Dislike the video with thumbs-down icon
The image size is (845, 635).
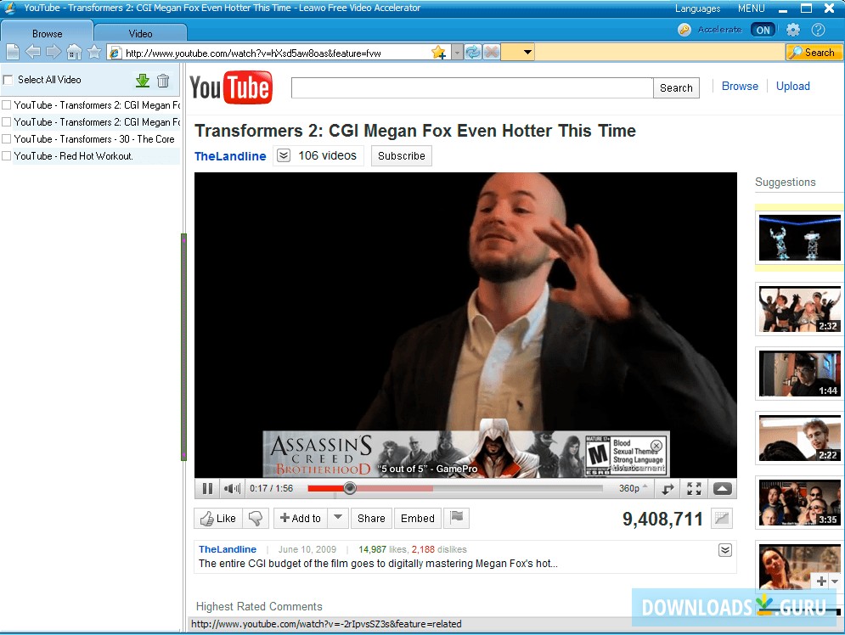pos(256,518)
